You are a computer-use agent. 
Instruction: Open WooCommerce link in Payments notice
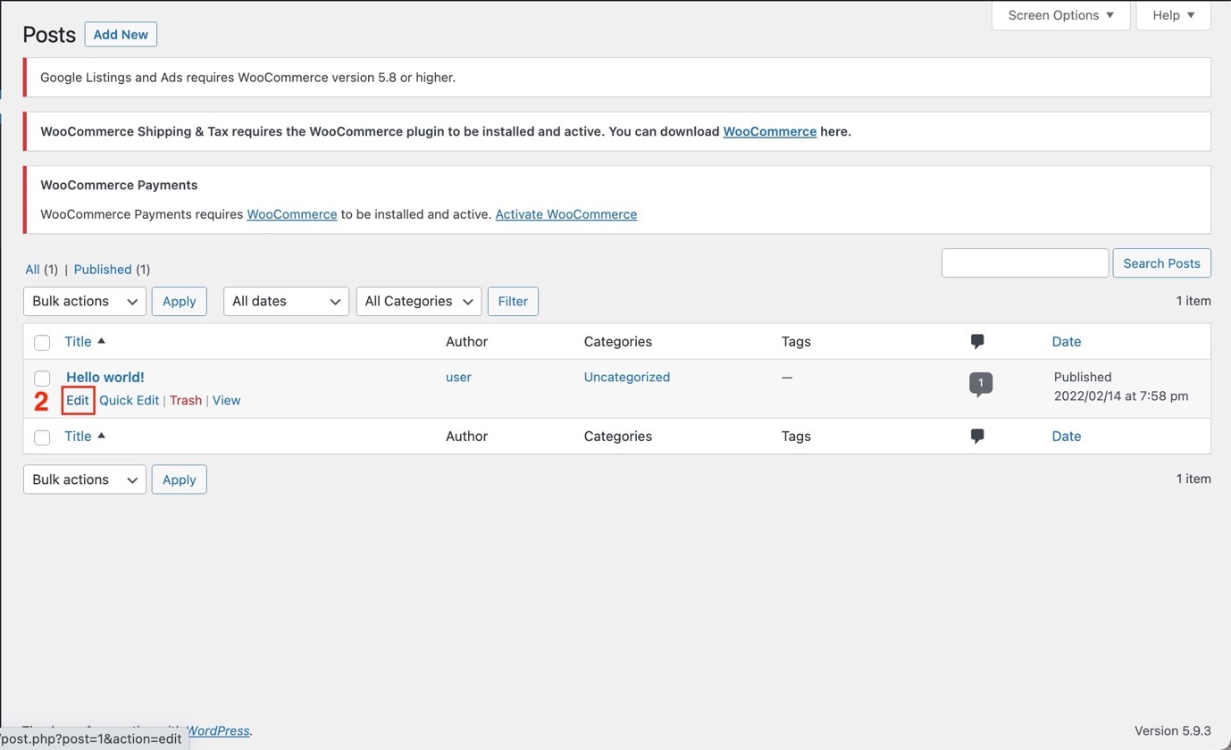pyautogui.click(x=292, y=214)
